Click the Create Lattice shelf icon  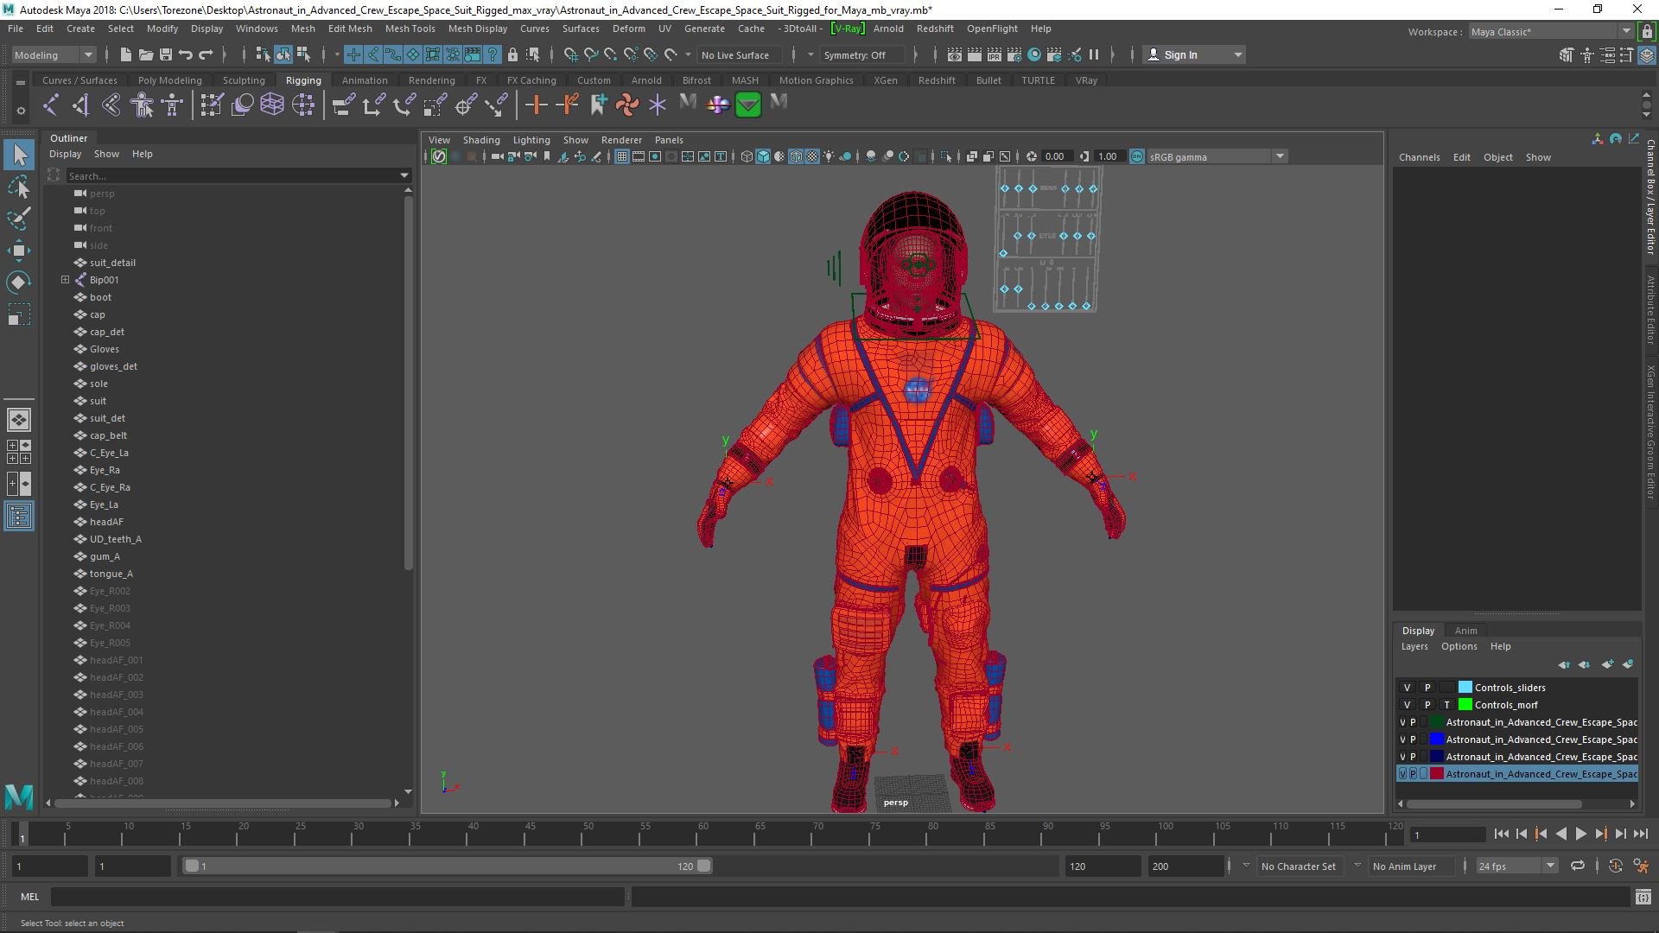pyautogui.click(x=272, y=105)
